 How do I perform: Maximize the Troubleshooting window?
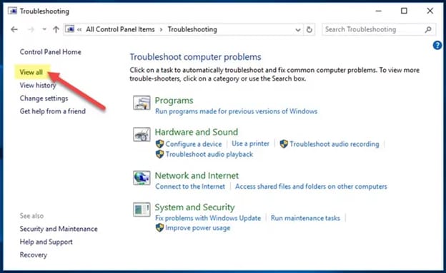(404, 11)
